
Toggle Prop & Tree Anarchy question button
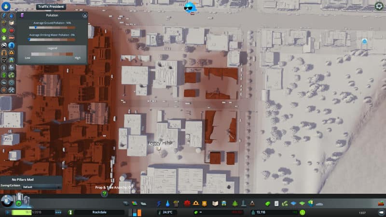tap(104, 194)
